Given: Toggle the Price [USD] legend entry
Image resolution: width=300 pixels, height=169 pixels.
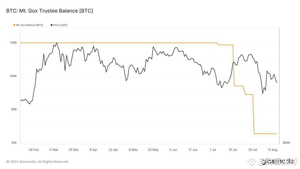Looking at the screenshot, I should coord(59,25).
